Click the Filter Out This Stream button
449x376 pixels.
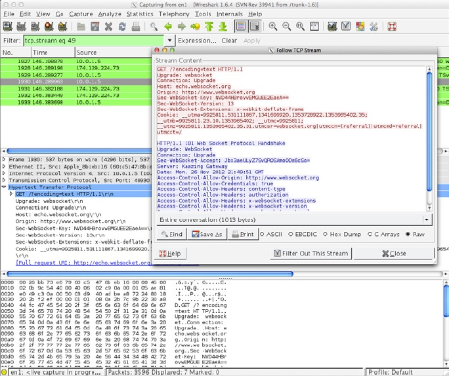click(x=310, y=254)
